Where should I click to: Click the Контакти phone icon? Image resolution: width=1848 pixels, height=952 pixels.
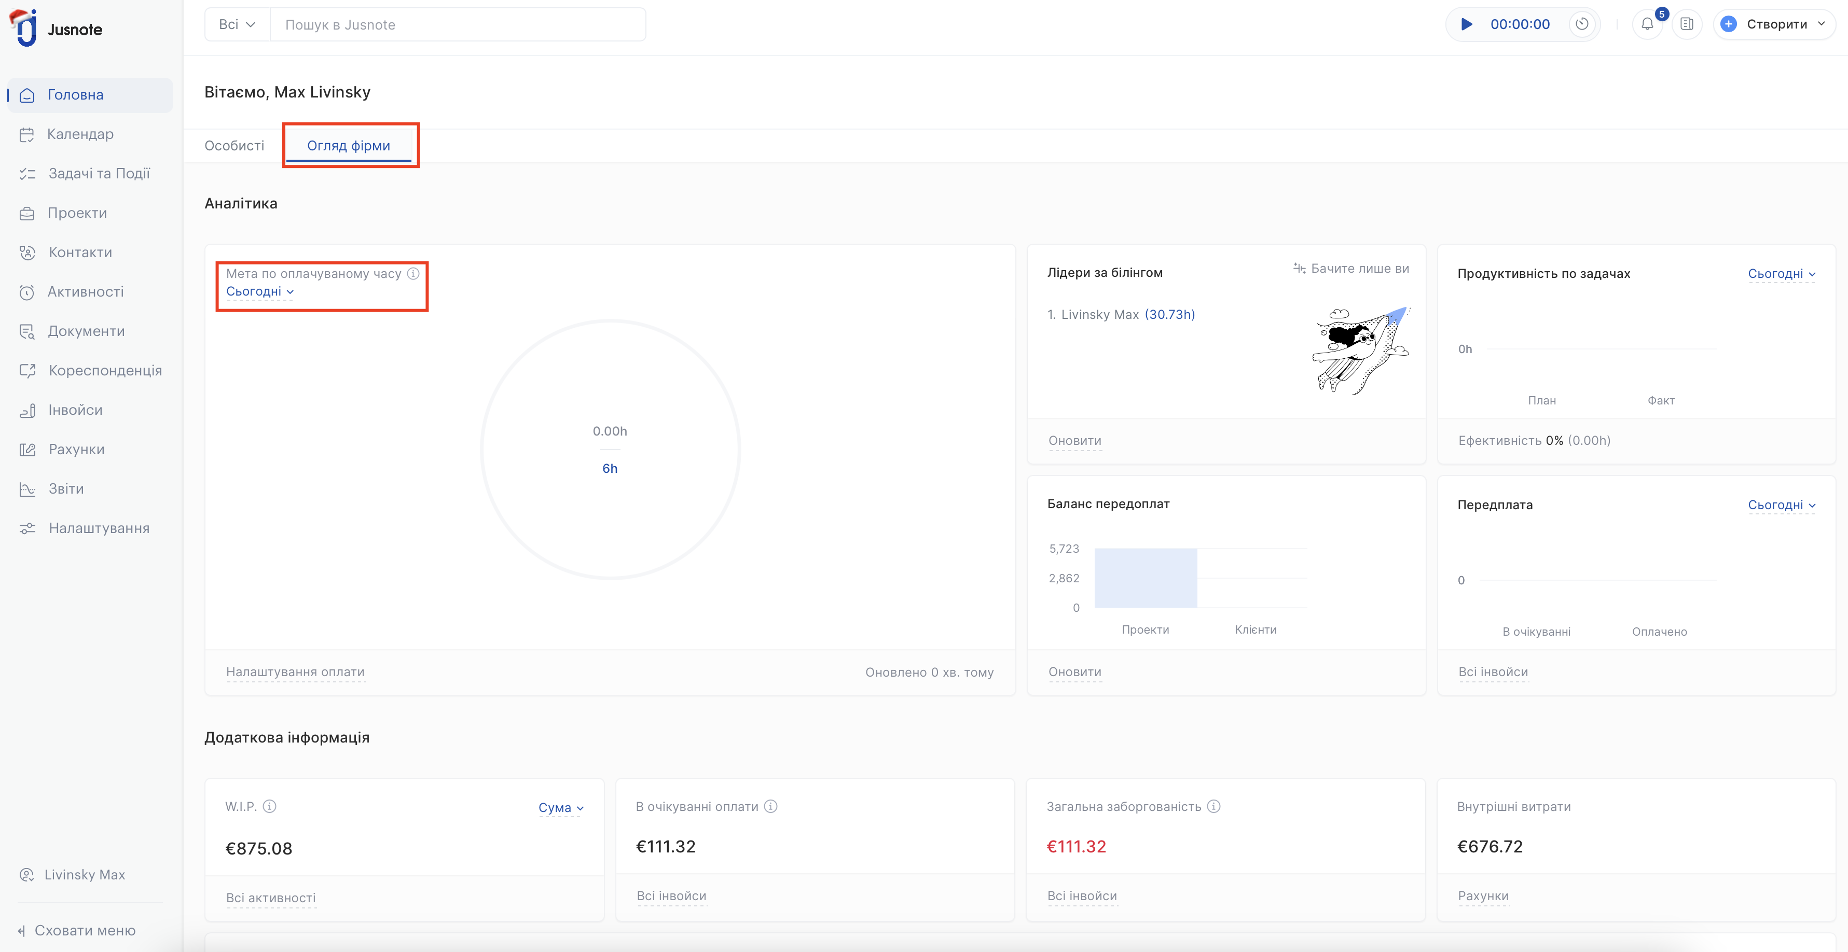tap(27, 253)
